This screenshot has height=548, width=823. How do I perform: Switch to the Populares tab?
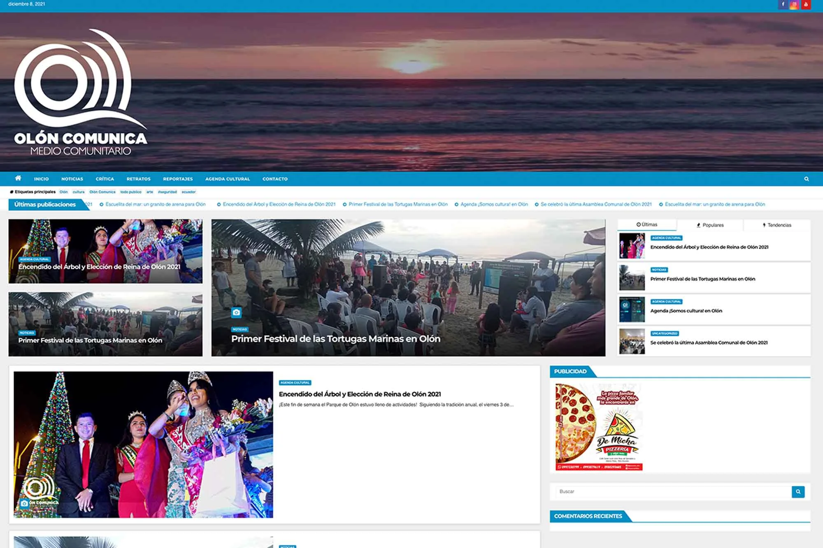[710, 225]
